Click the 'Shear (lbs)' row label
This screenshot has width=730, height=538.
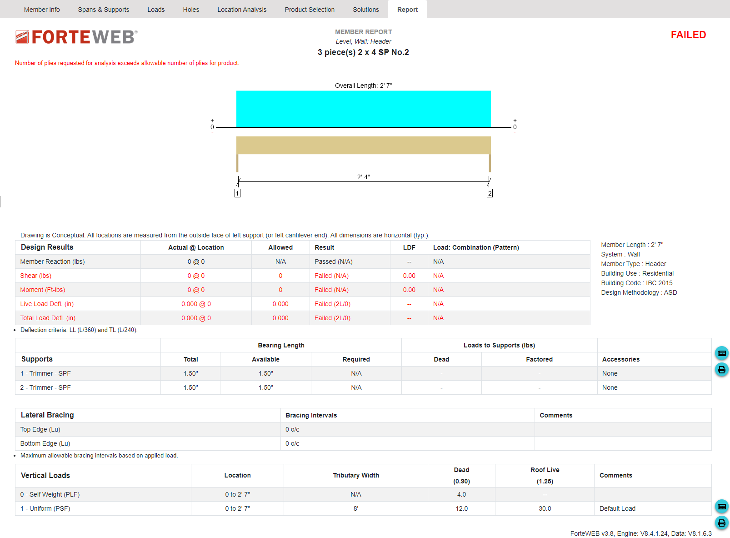tap(35, 276)
